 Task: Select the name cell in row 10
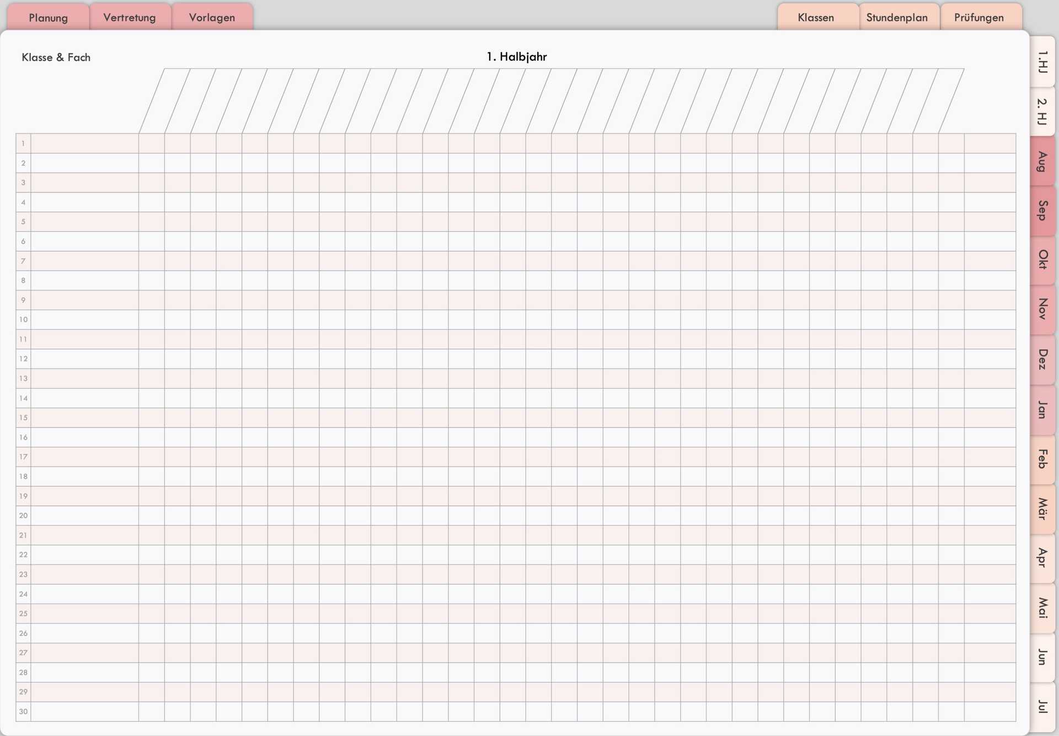coord(84,320)
